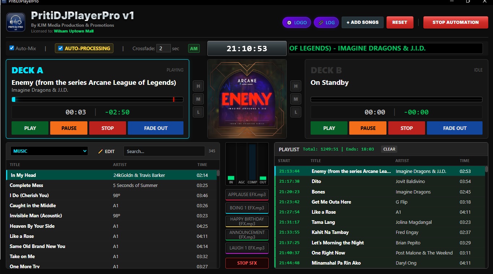The width and height of the screenshot is (493, 274).
Task: Toggle Deck A H equalizer button
Action: click(x=198, y=86)
